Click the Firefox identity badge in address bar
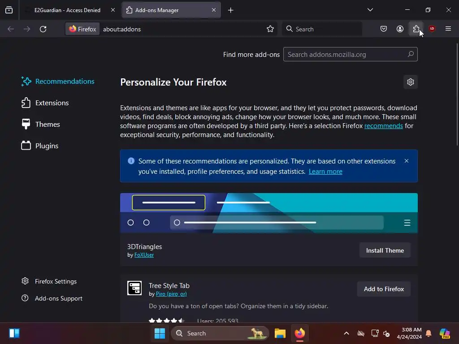Screen dimensions: 459x344 pos(82,29)
